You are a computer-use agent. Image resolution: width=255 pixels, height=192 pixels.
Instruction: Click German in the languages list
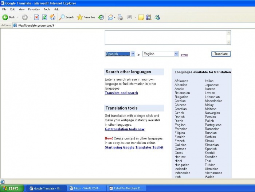[180, 149]
